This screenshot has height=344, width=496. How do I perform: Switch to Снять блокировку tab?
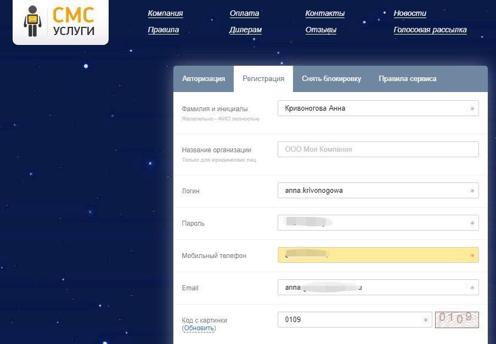[331, 79]
